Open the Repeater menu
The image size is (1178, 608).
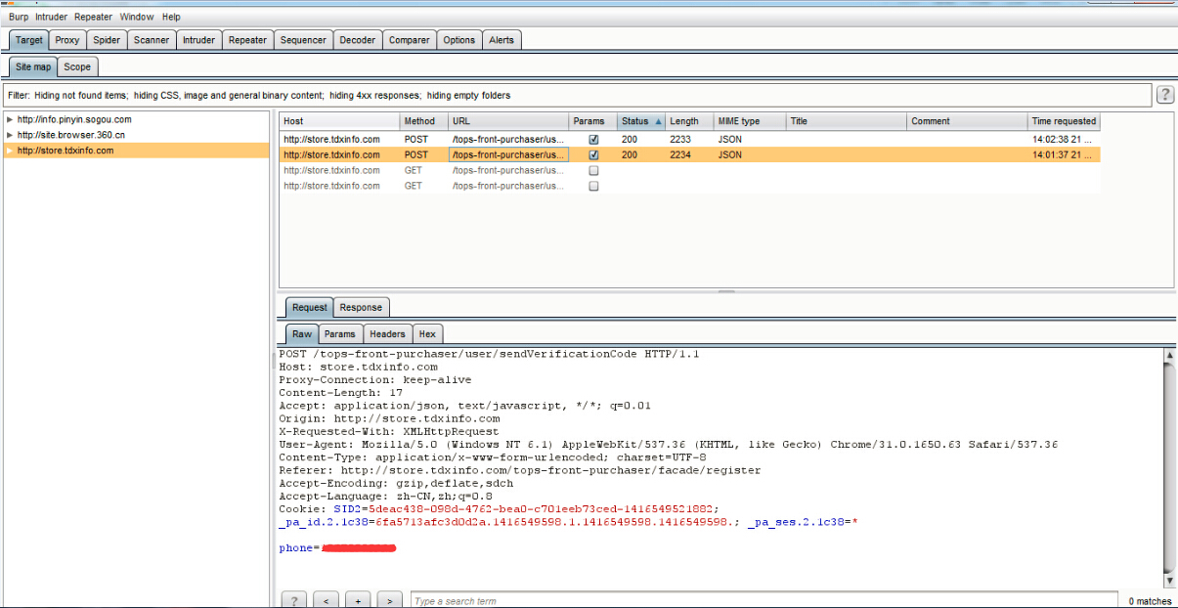pyautogui.click(x=94, y=17)
